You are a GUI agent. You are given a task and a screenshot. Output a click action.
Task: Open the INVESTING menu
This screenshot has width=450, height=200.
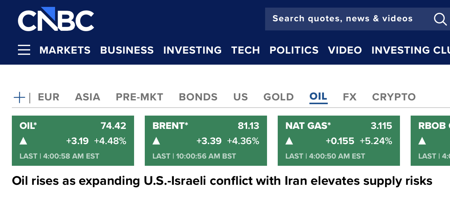192,50
